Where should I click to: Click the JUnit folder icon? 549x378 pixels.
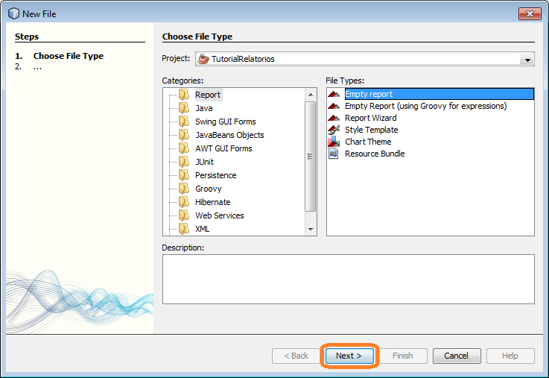pyautogui.click(x=184, y=162)
